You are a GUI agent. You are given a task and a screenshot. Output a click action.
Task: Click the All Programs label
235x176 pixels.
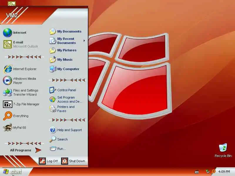click(x=21, y=150)
